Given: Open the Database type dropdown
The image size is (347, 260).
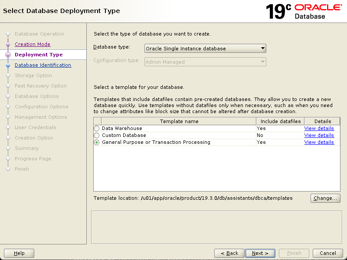Looking at the screenshot, I should click(205, 49).
